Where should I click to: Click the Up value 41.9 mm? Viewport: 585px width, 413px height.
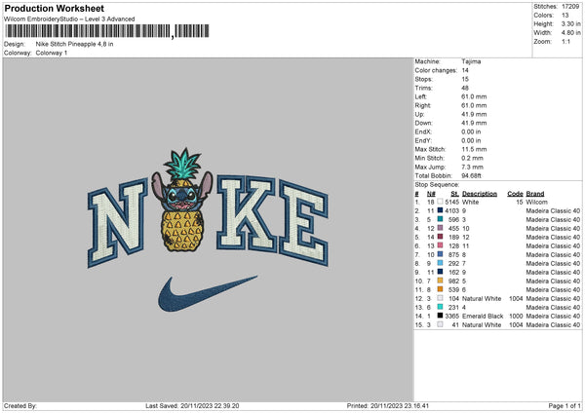click(474, 114)
